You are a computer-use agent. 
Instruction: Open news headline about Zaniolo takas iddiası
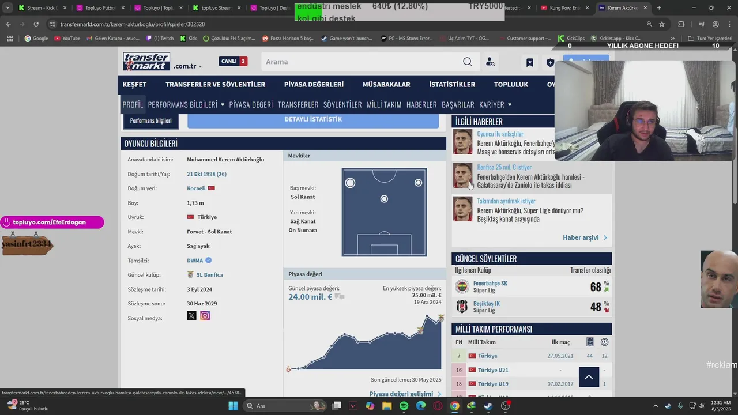(x=530, y=181)
